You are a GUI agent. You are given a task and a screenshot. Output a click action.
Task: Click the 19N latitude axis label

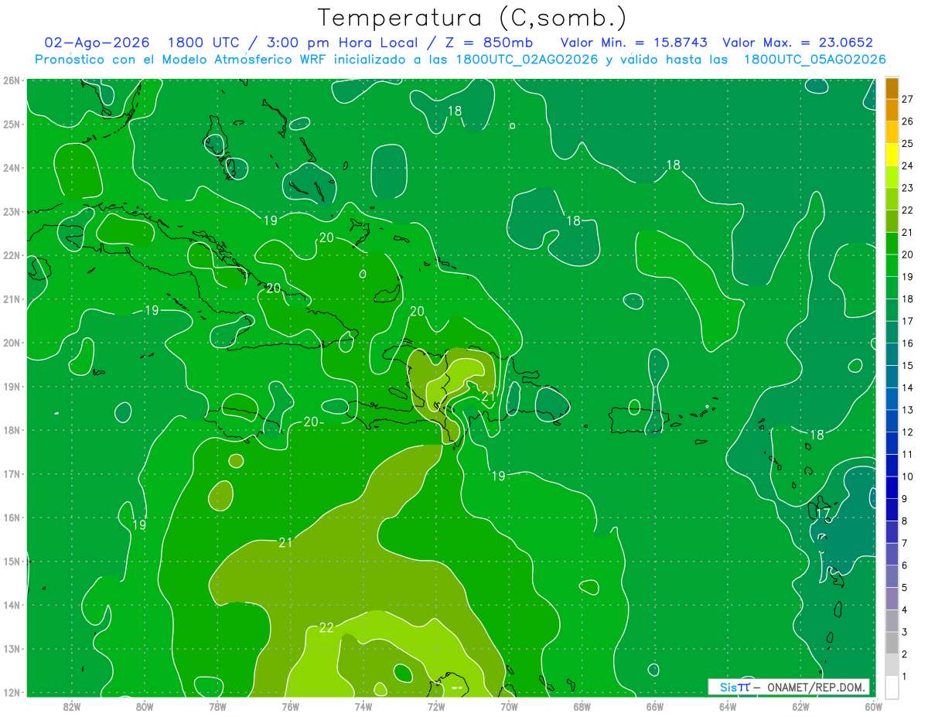tap(12, 387)
